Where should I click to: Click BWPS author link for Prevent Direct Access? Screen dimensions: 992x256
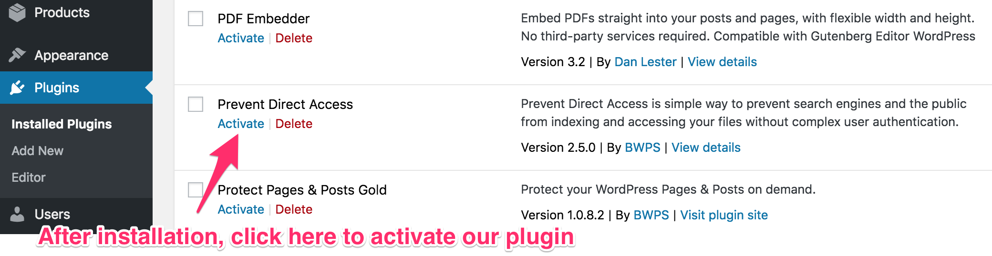click(x=642, y=148)
